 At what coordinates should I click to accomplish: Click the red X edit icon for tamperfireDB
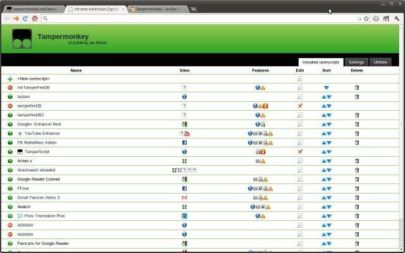tap(300, 106)
